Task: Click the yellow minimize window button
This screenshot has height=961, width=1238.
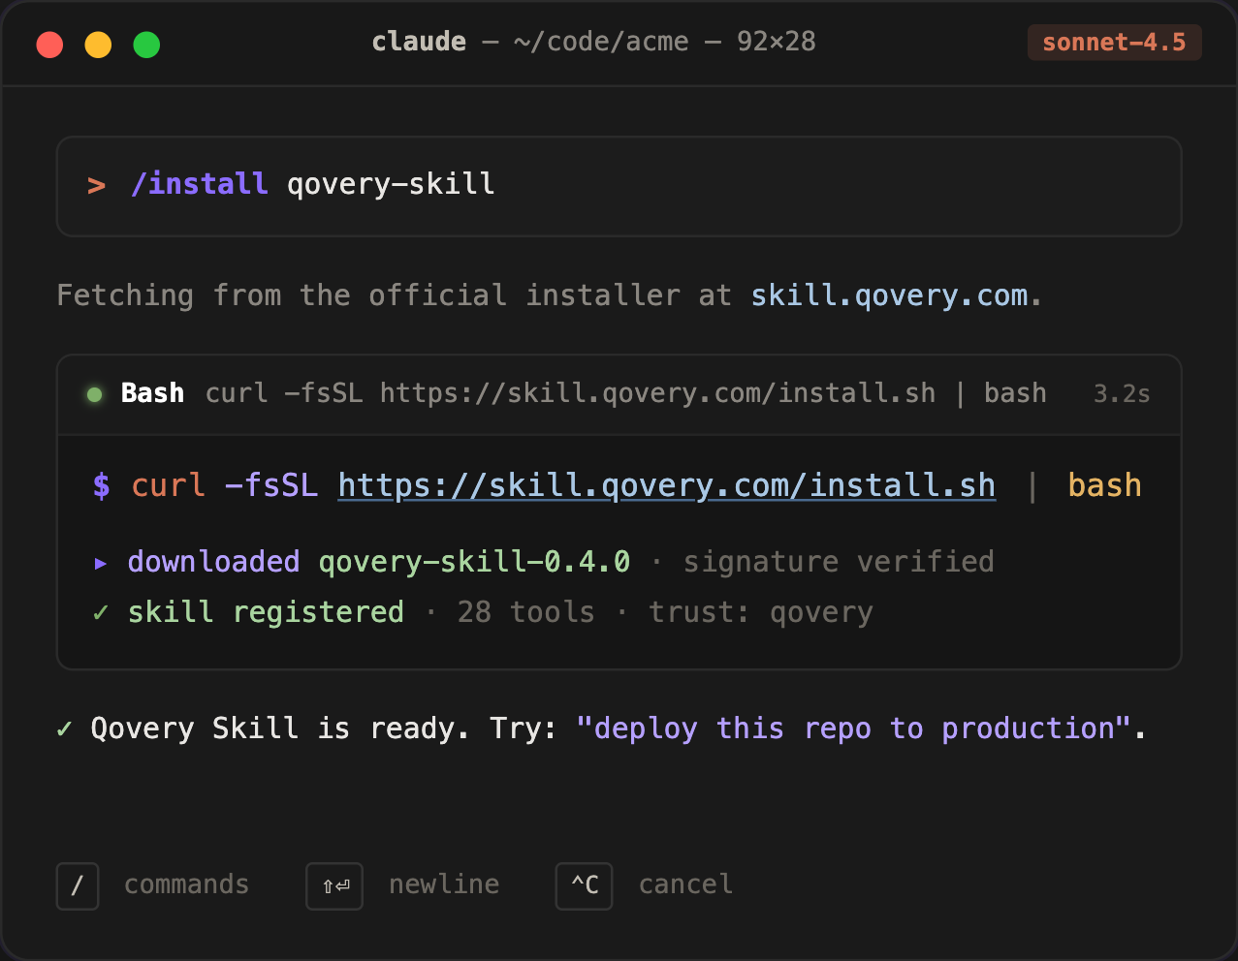Action: [98, 45]
